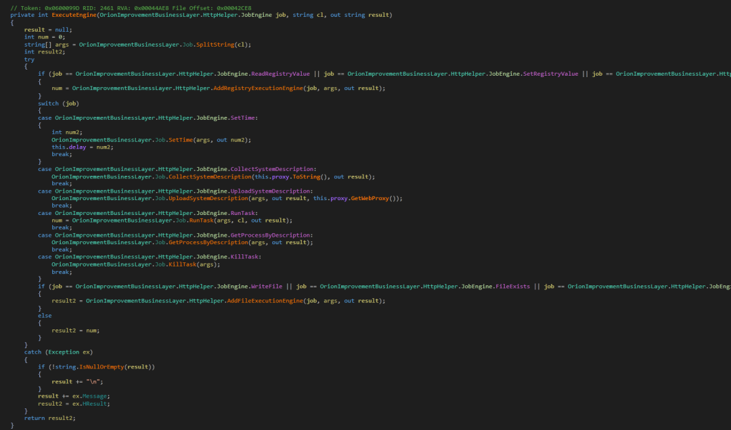The height and width of the screenshot is (430, 731).
Task: Click the Job.RunTask method call
Action: (x=201, y=220)
